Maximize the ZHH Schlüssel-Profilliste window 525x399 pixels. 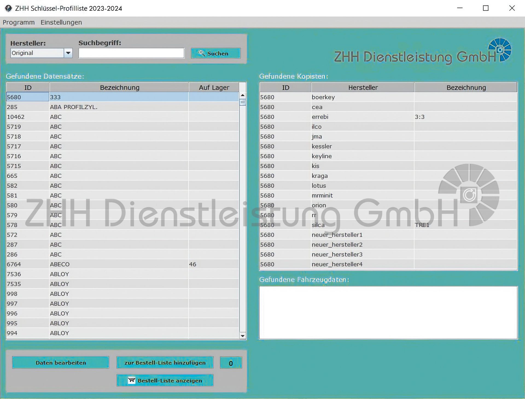tap(486, 8)
